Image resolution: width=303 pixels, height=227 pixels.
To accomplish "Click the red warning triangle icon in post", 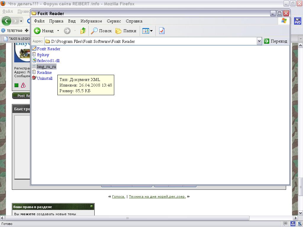I will point(23,85).
